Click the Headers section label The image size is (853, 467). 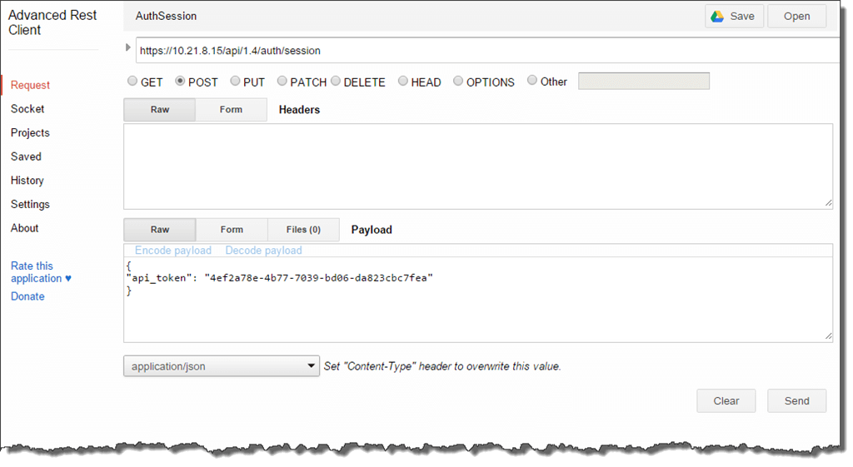[299, 110]
